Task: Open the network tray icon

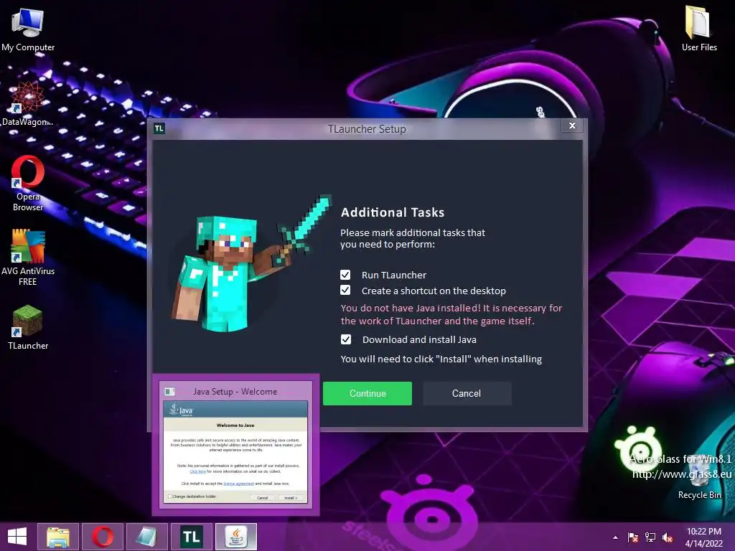Action: point(650,537)
